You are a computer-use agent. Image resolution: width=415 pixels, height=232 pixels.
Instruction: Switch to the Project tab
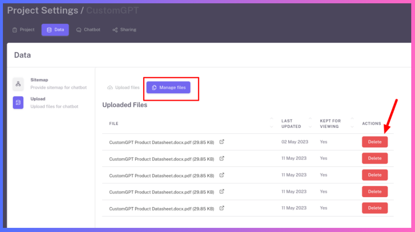click(24, 30)
